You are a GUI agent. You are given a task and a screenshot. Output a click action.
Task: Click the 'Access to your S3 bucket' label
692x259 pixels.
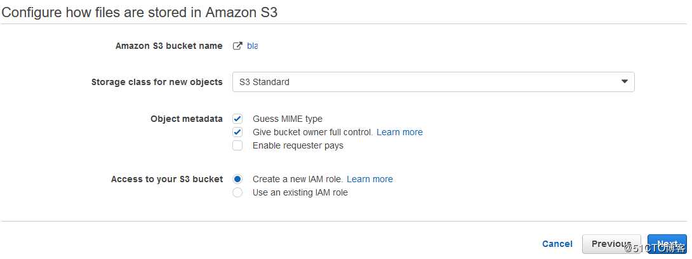[167, 179]
